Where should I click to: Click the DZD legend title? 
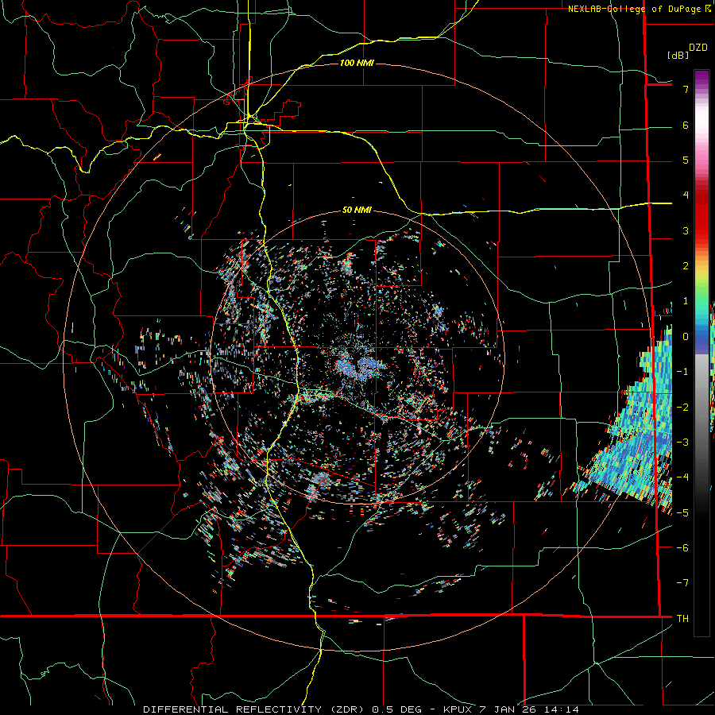698,48
